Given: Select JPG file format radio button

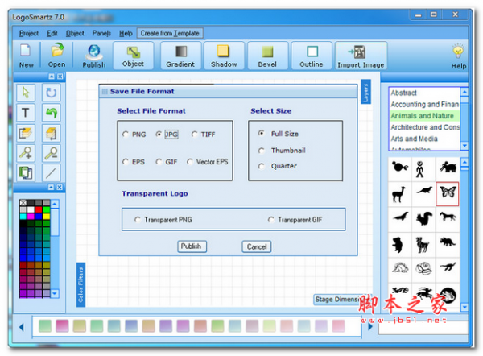Looking at the screenshot, I should [159, 135].
